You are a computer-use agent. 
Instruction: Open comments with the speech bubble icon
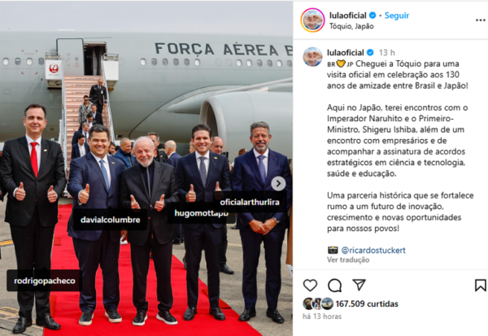coord(334,286)
